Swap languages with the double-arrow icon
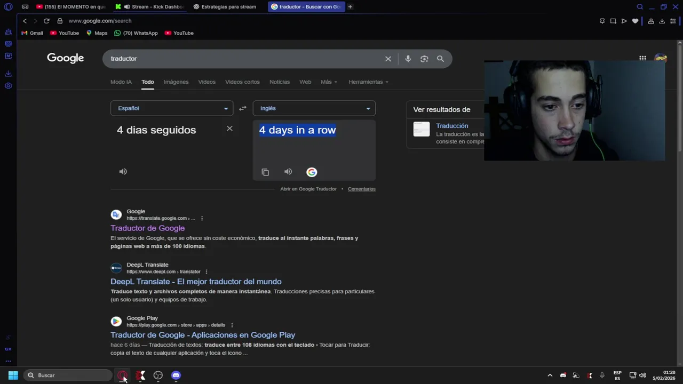683x384 pixels. 243,108
